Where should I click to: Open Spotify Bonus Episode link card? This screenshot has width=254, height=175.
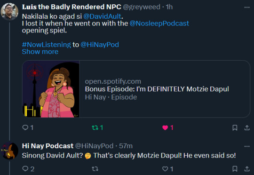(136, 89)
